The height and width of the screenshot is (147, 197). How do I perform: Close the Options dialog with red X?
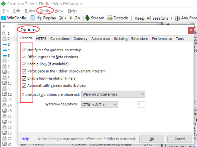point(191,30)
